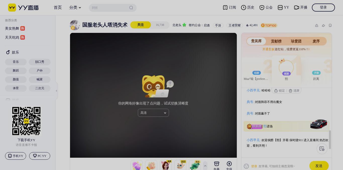The height and width of the screenshot is (170, 343).
Task: Click the flame popularity 42,491
Action: [252, 25]
